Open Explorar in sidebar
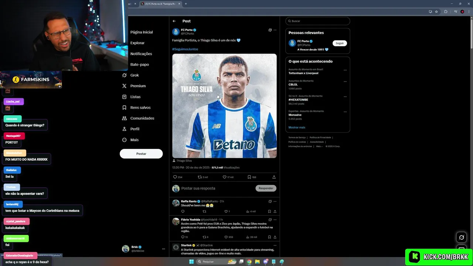 137,43
